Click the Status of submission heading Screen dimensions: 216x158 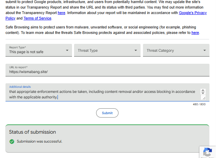32,132
